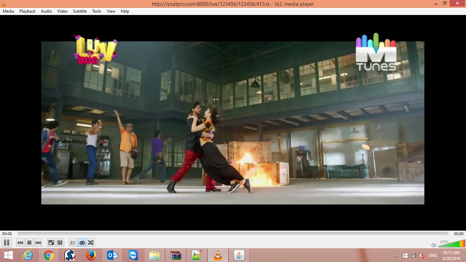Screen dimensions: 466x262
Task: Open the clock showing 10:15 AM
Action: pyautogui.click(x=451, y=256)
